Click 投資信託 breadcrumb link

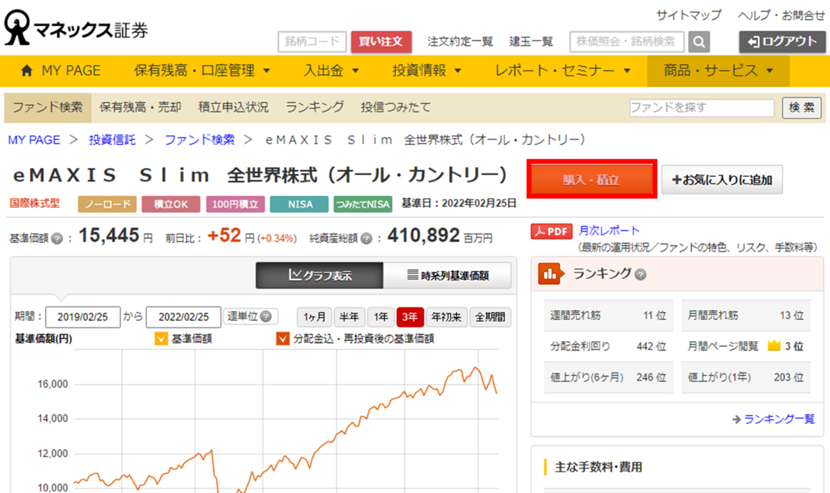(x=112, y=140)
